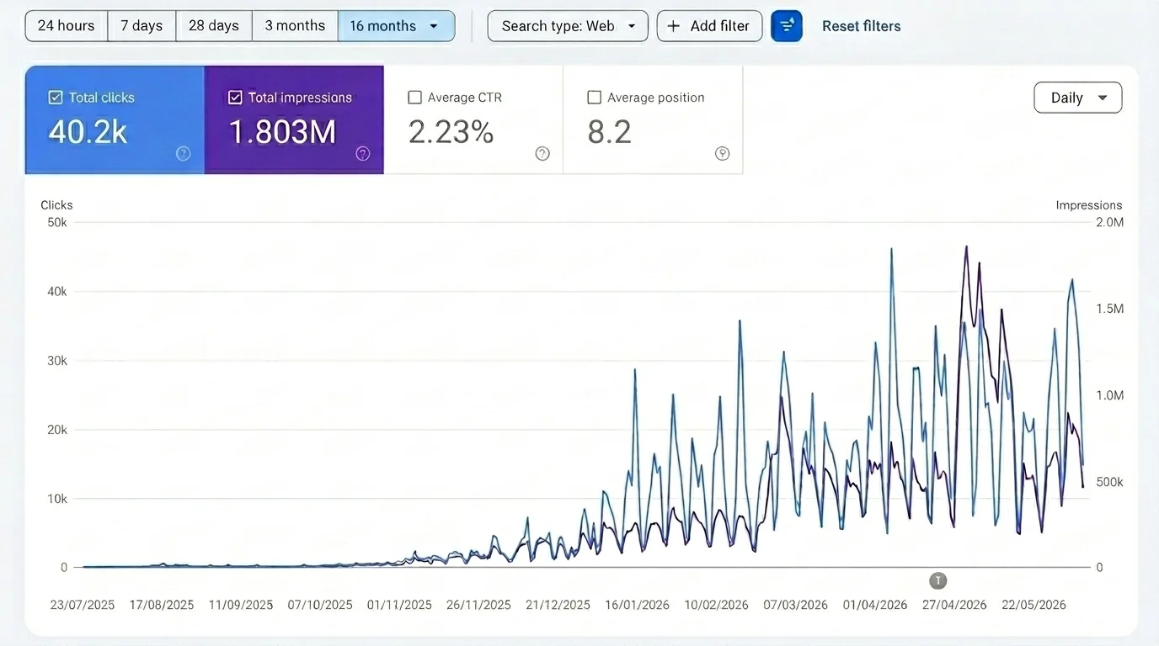Open the Search type: Web dropdown
The height and width of the screenshot is (646, 1159).
pyautogui.click(x=568, y=26)
